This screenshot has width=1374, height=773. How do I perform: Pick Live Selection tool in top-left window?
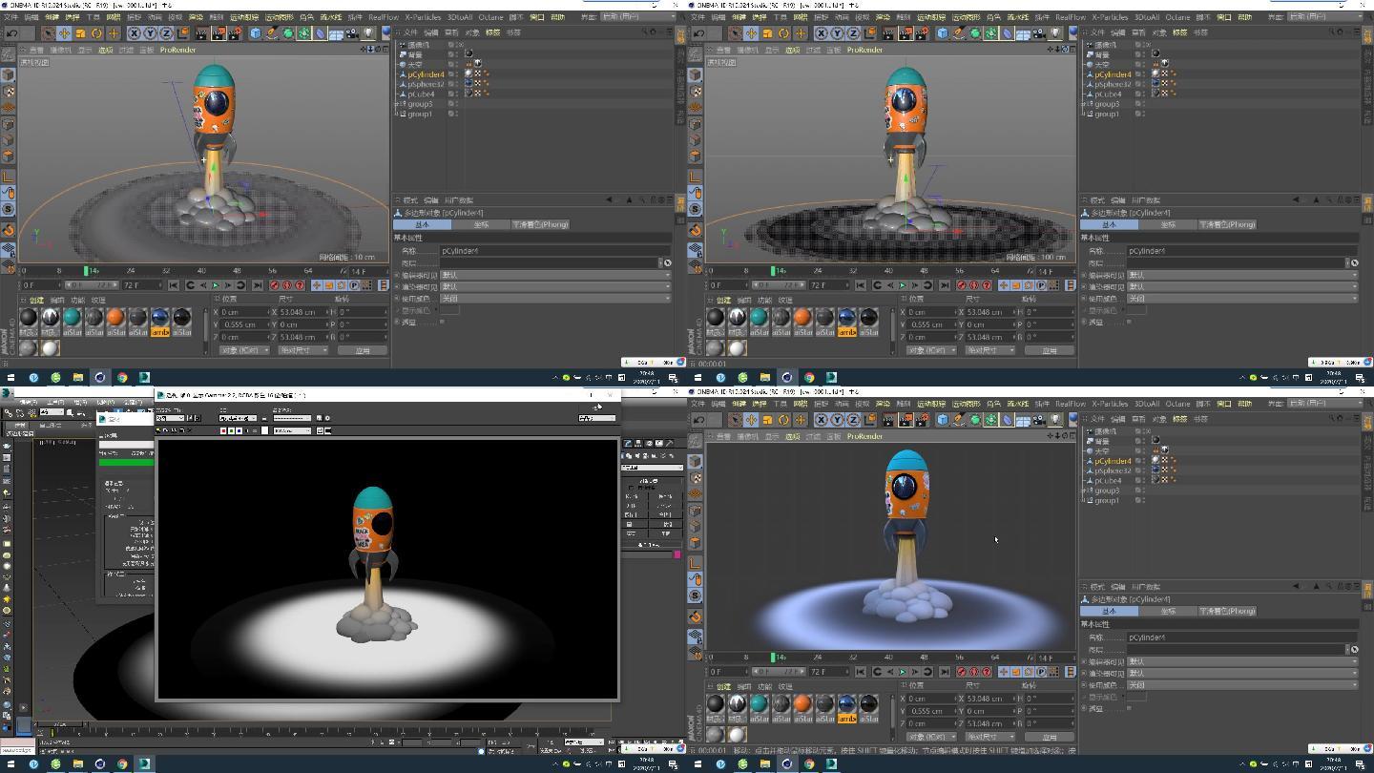[49, 33]
